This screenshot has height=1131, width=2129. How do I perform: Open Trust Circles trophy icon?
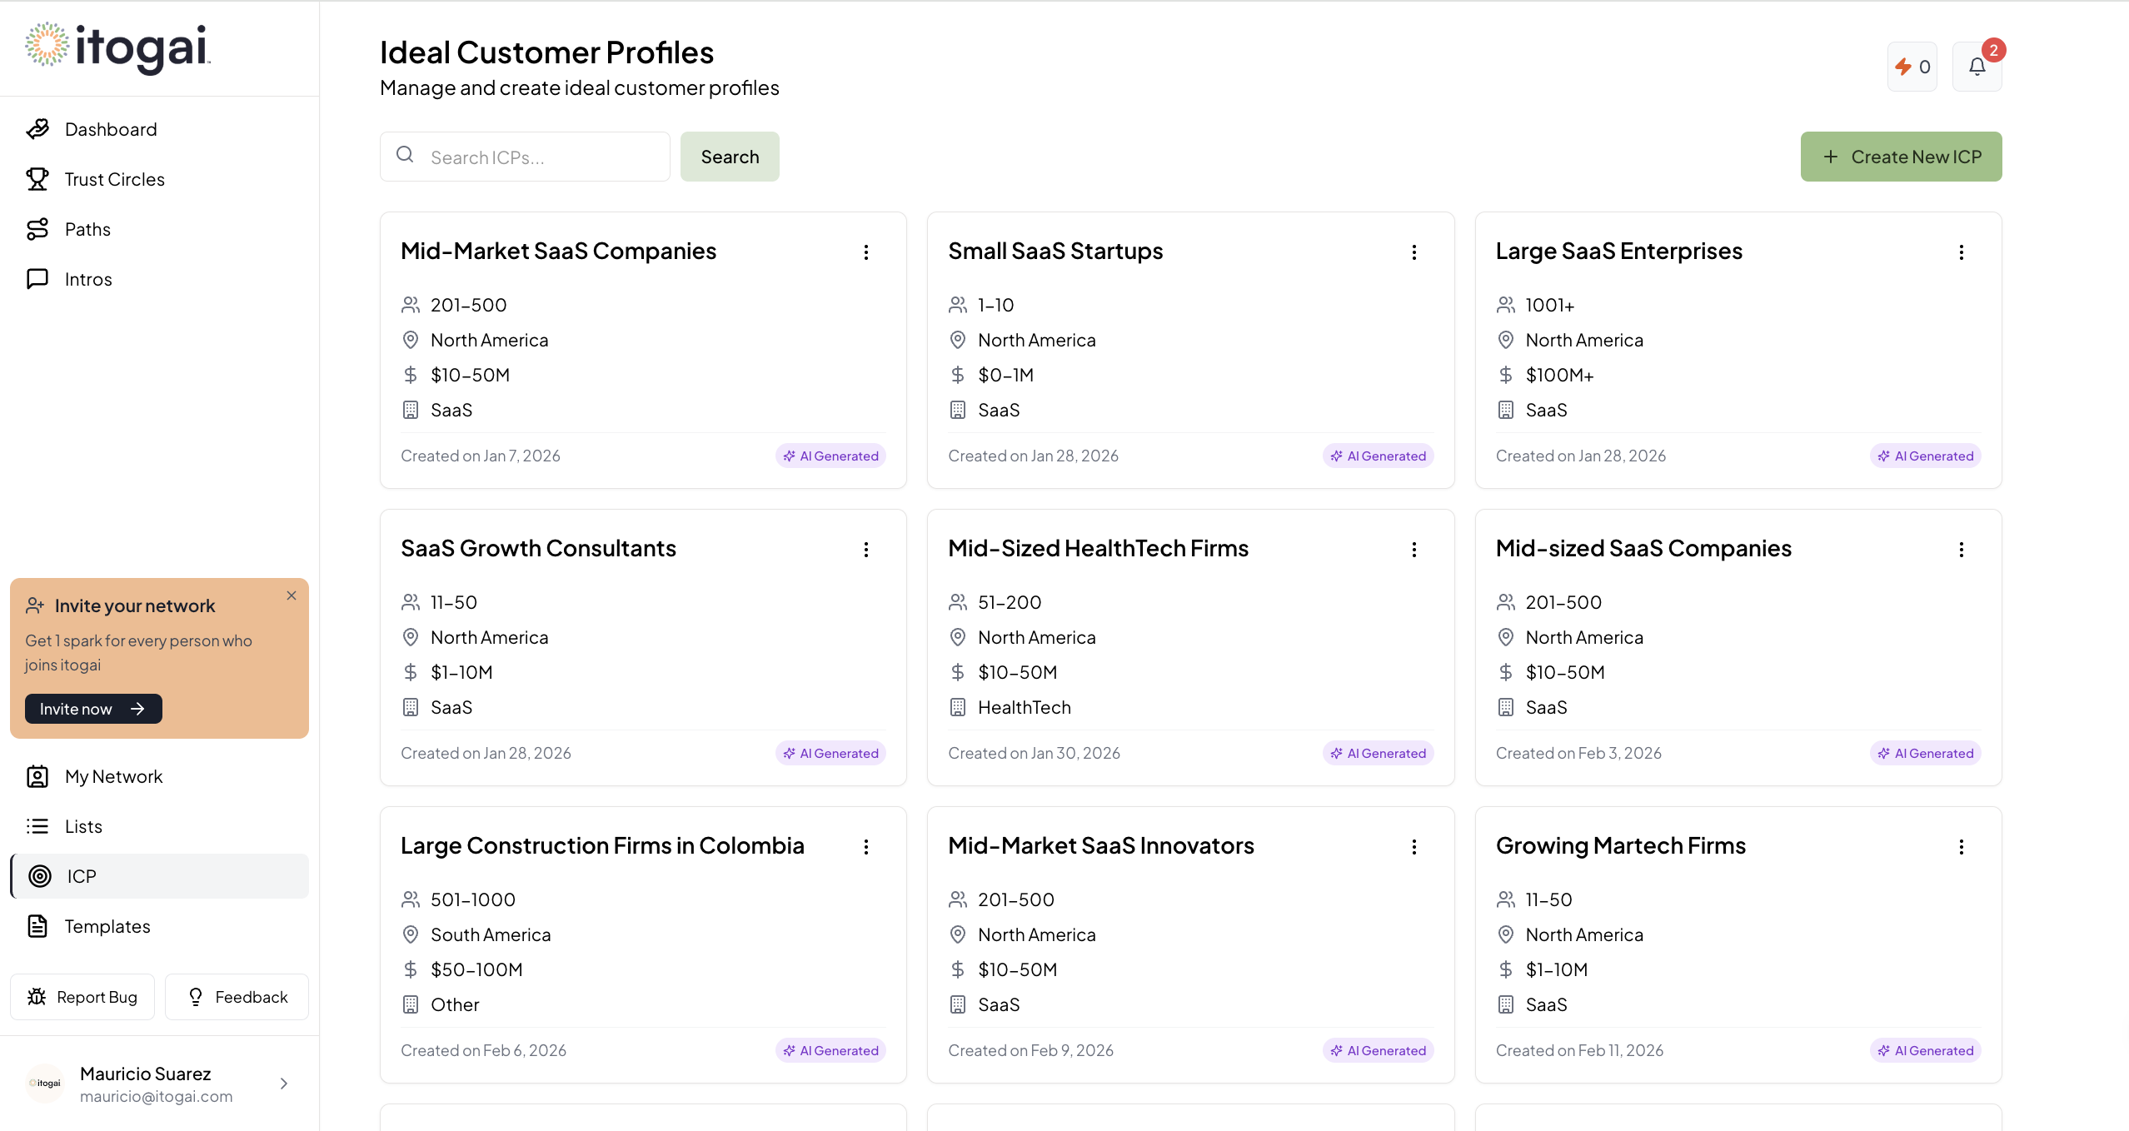(37, 179)
